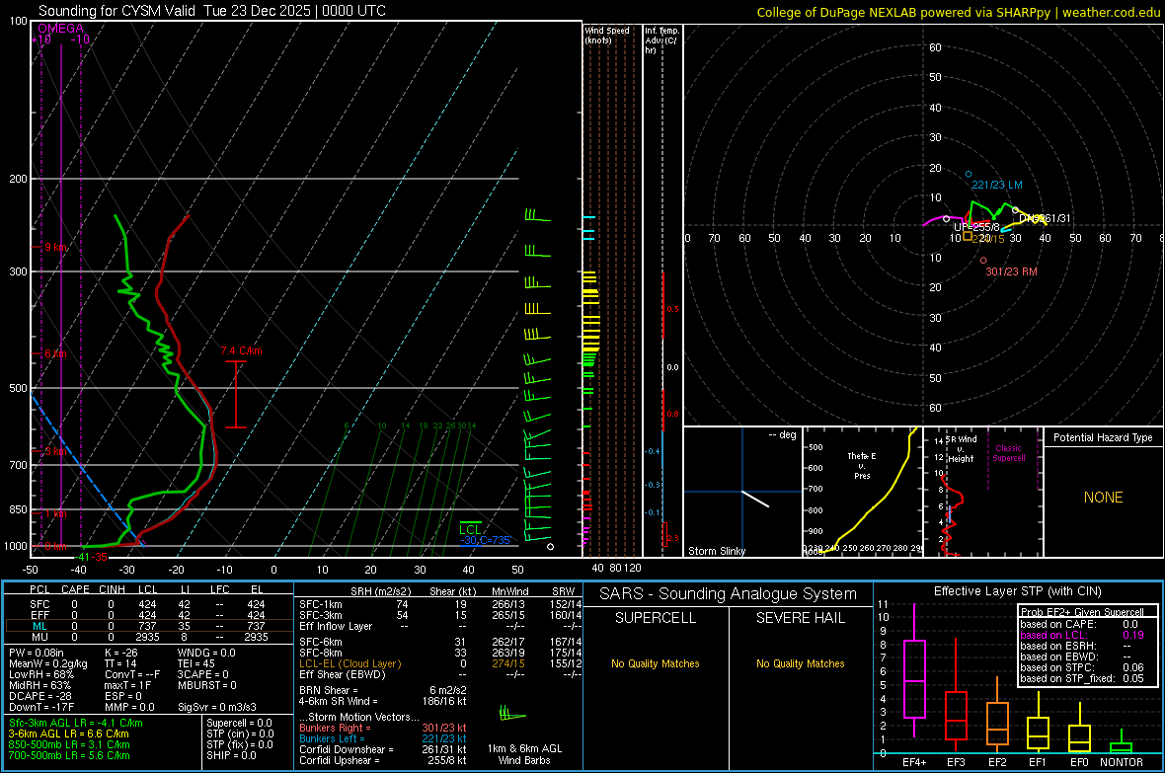Screen dimensions: 1165x773
Task: Click the SUPERCELL column header
Action: (656, 618)
